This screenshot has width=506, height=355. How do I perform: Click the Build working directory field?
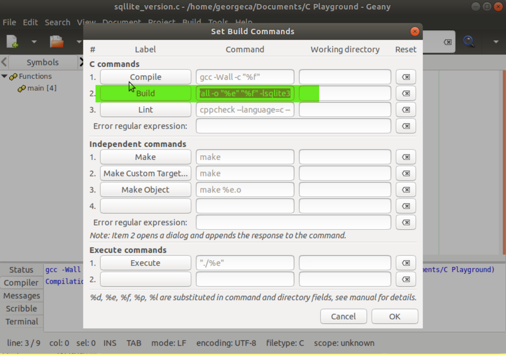(x=345, y=93)
